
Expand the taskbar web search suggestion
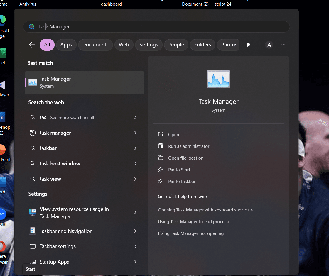tap(135, 148)
